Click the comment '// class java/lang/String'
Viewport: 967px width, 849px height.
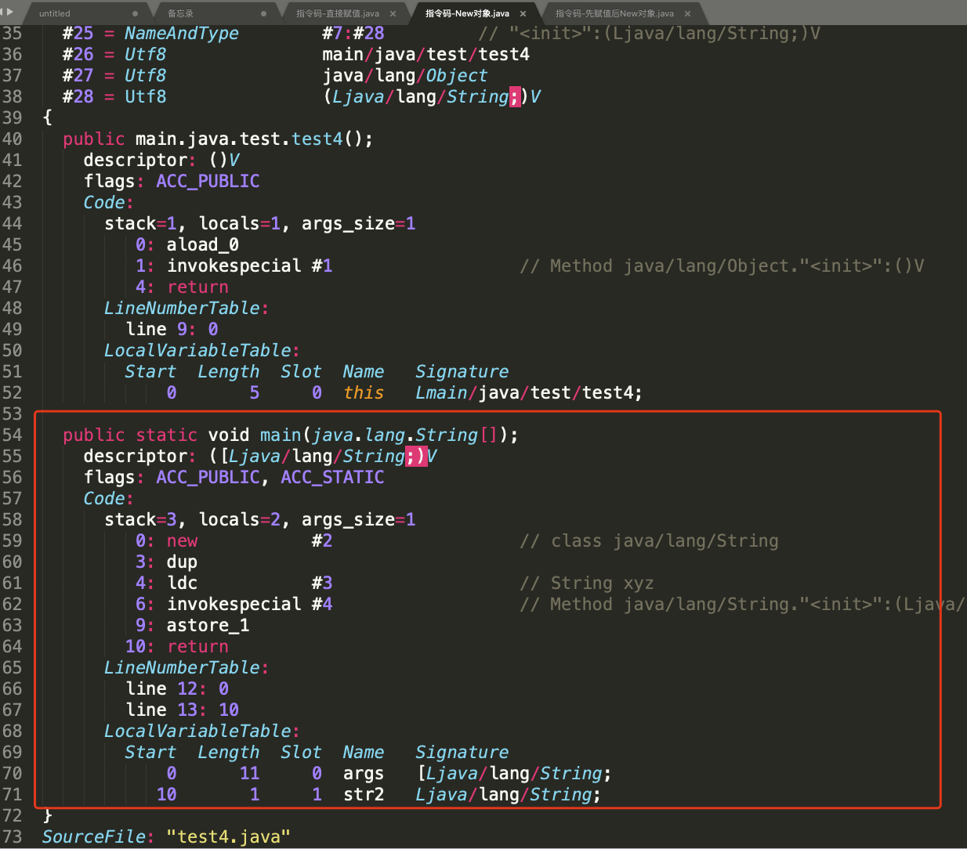tap(649, 540)
